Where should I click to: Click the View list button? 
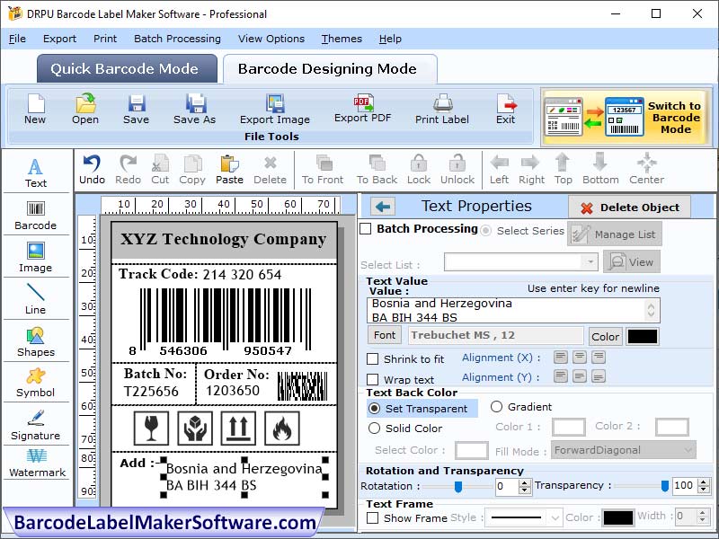click(x=632, y=262)
